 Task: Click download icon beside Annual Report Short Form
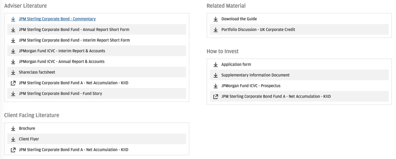pos(13,30)
